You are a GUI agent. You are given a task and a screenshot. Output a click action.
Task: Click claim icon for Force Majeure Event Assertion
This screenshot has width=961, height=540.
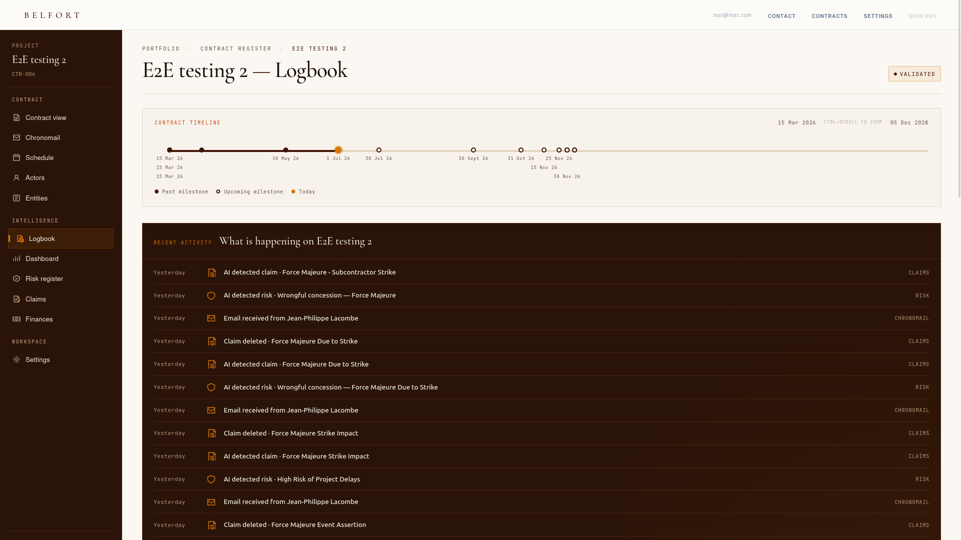coord(212,525)
